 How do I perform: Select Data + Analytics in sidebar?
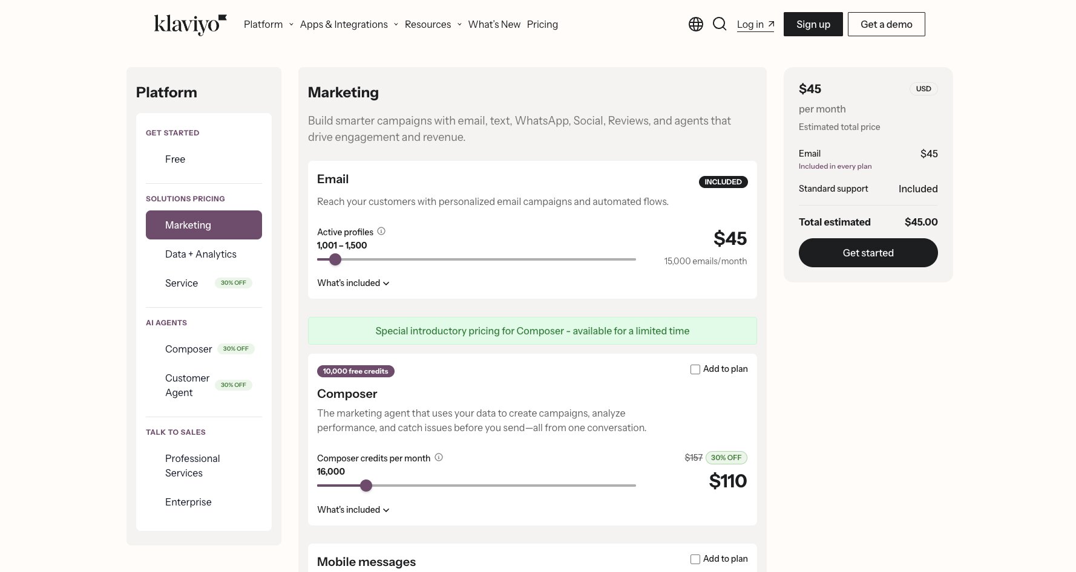[204, 254]
